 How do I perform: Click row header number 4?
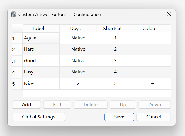pos(17,72)
